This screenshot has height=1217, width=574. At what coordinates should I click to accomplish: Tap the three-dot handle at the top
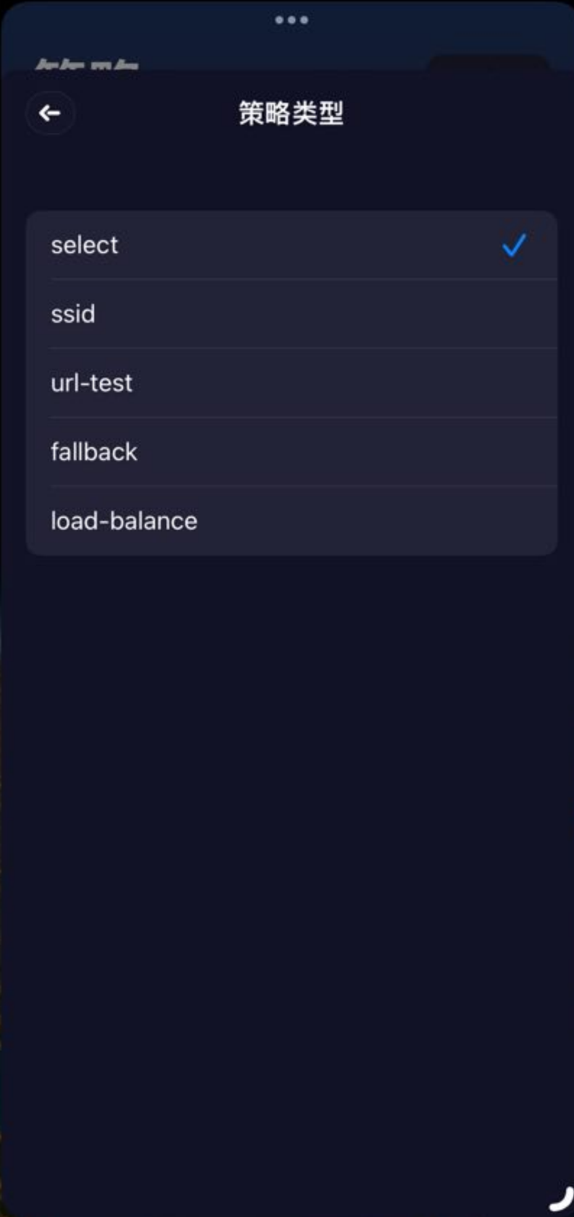tap(291, 20)
